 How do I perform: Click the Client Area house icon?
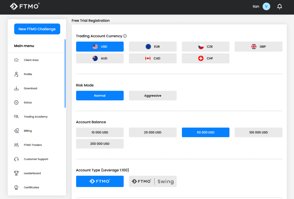click(16, 60)
